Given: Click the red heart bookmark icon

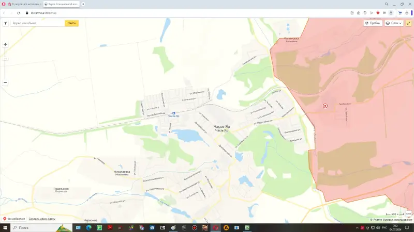Looking at the screenshot, I should pyautogui.click(x=378, y=12).
